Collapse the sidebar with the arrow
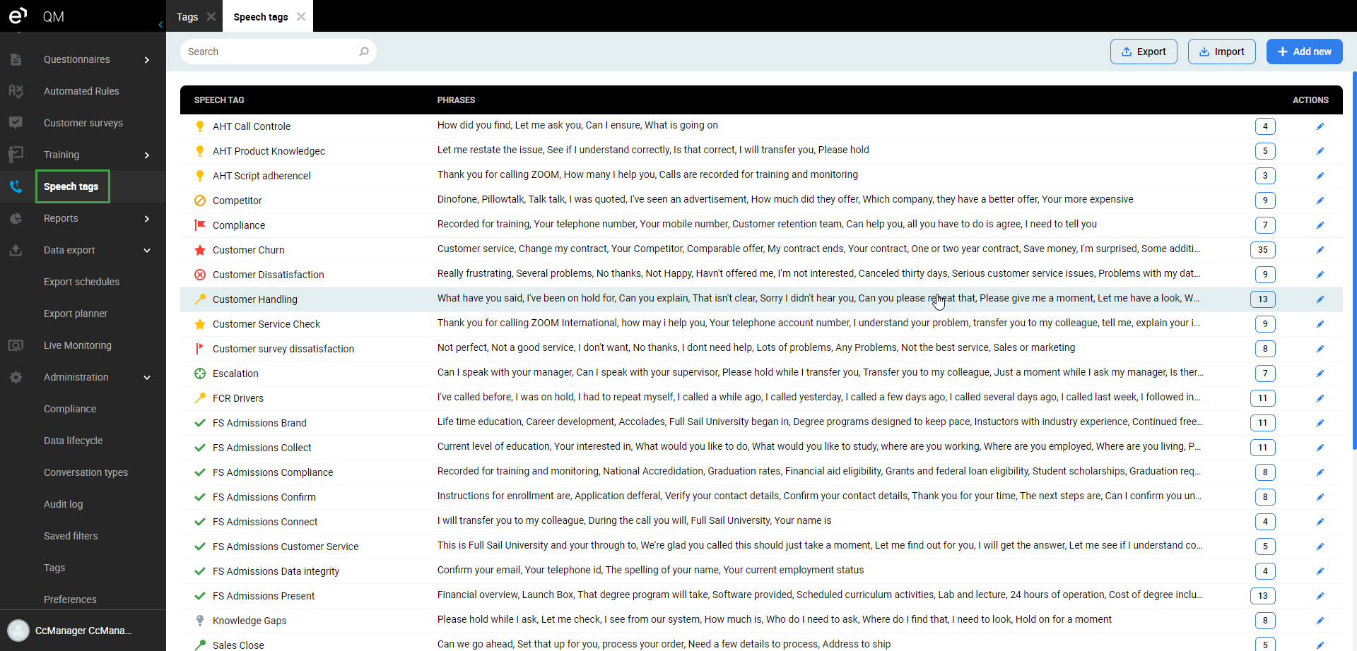Image resolution: width=1357 pixels, height=651 pixels. [x=160, y=25]
